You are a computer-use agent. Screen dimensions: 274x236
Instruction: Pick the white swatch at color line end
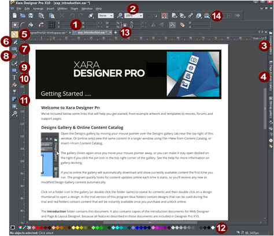click(213, 228)
